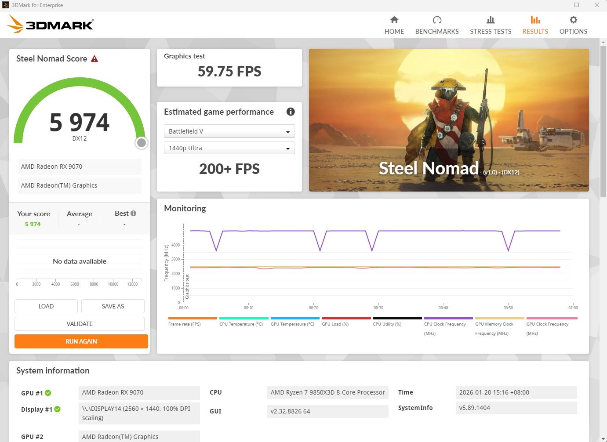Open the Options gear icon
This screenshot has width=607, height=442.
coord(573,20)
